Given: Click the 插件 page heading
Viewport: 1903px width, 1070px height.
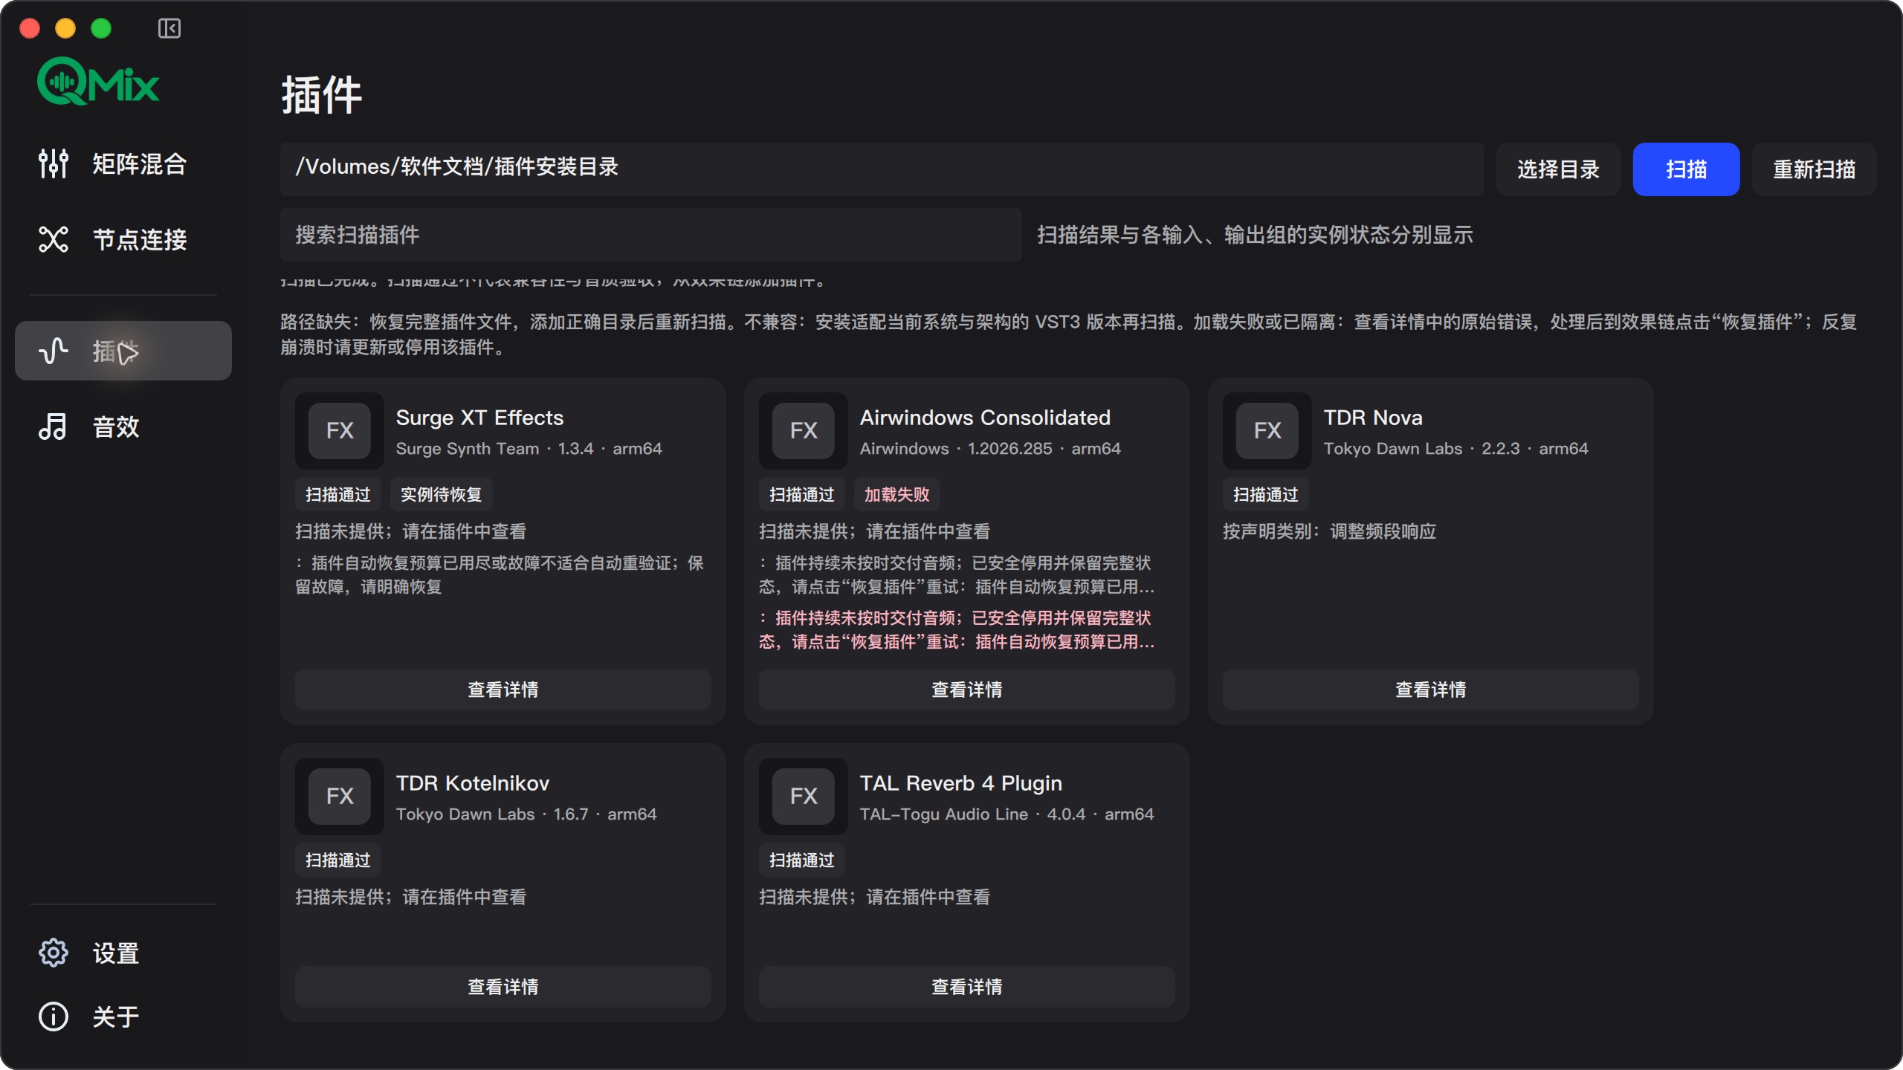Looking at the screenshot, I should tap(321, 95).
